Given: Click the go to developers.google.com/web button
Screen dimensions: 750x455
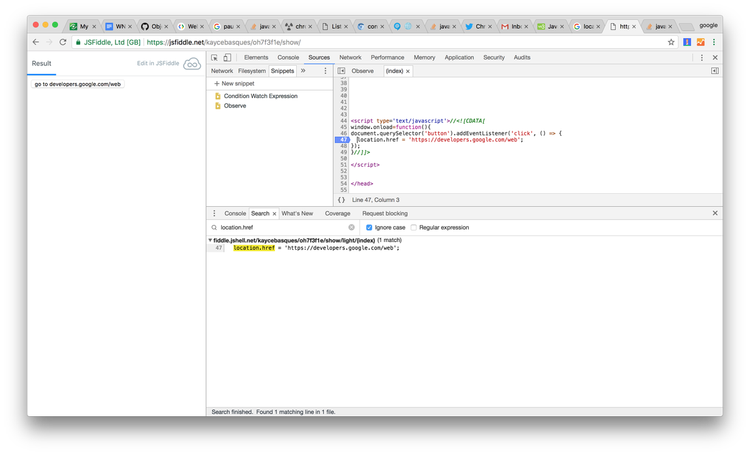Looking at the screenshot, I should coord(77,84).
